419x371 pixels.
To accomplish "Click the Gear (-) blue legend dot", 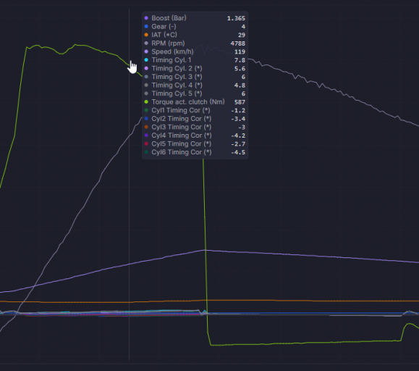I will 146,27.
